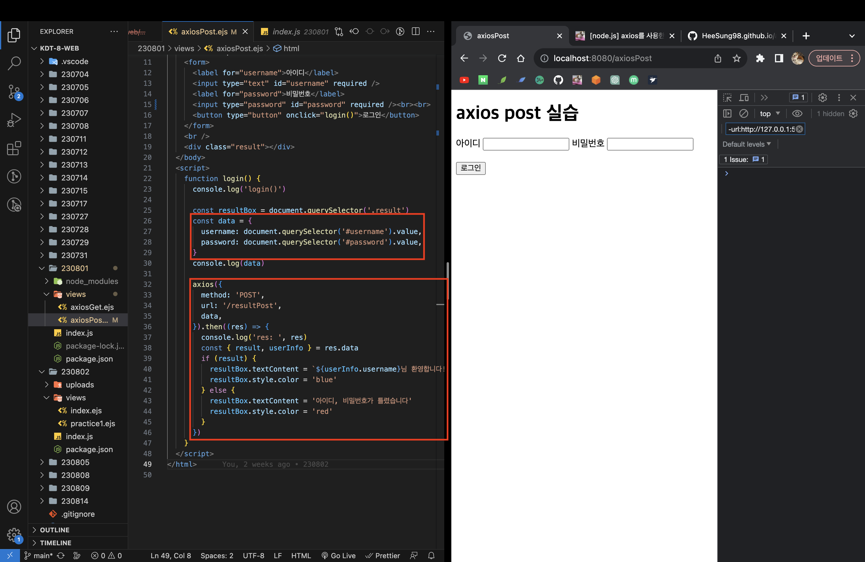Select the axiosPost.ejs editor tab
Viewport: 865px width, 562px height.
[x=208, y=31]
